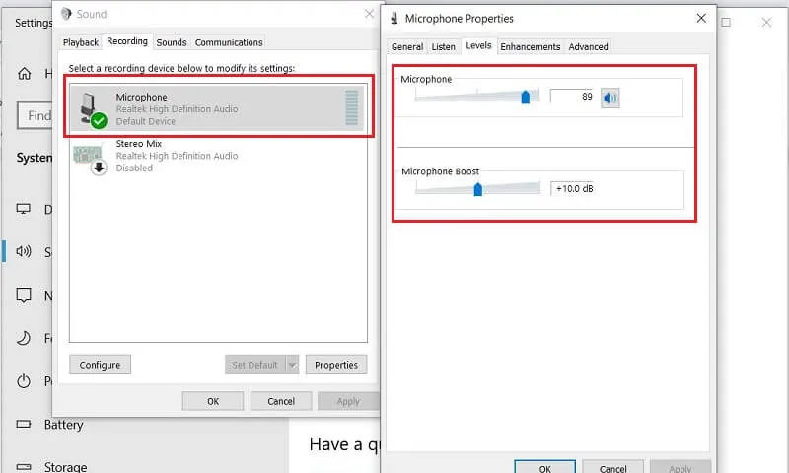Close the Microphone Properties dialog
The width and height of the screenshot is (789, 473).
pyautogui.click(x=701, y=18)
